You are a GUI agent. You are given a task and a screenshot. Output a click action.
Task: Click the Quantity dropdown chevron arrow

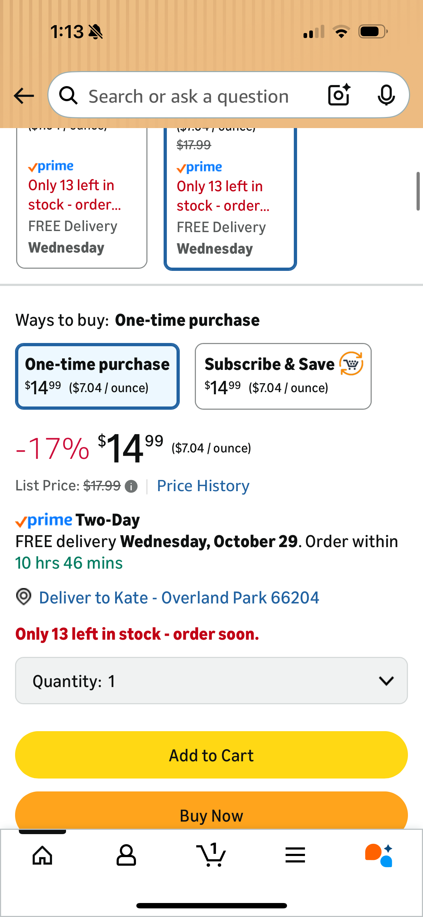point(386,681)
